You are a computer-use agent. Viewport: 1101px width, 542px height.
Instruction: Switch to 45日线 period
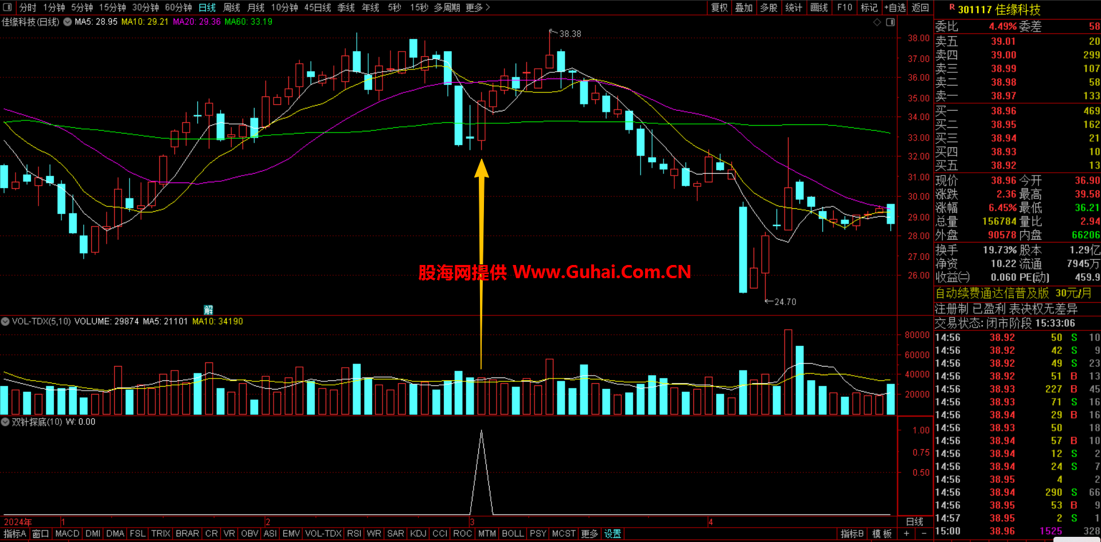318,7
